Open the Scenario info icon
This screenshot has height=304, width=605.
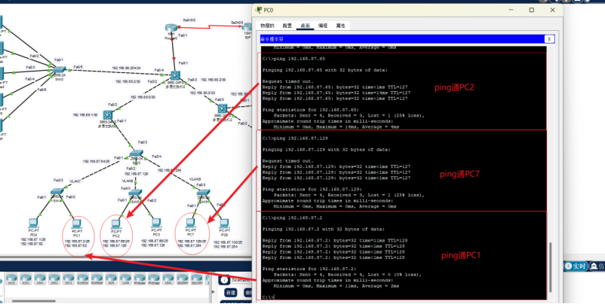click(224, 280)
